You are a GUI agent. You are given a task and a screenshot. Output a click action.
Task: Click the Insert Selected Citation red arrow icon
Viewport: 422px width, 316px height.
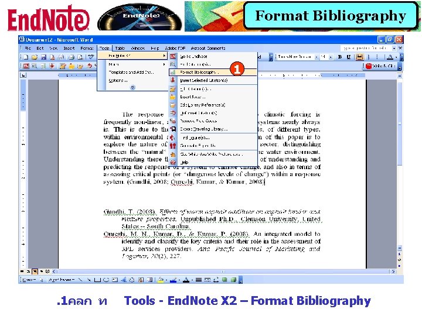(x=52, y=66)
